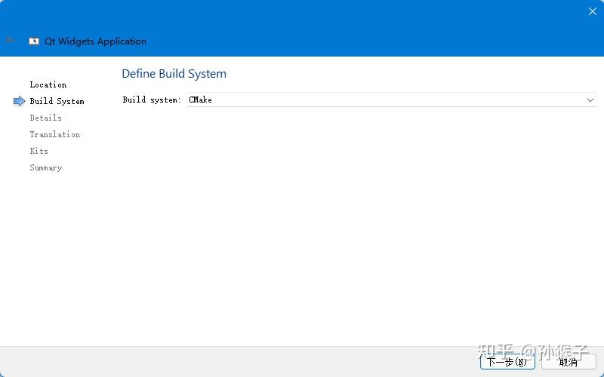Continue with the 下一步(N) button
The image size is (604, 377).
(507, 362)
